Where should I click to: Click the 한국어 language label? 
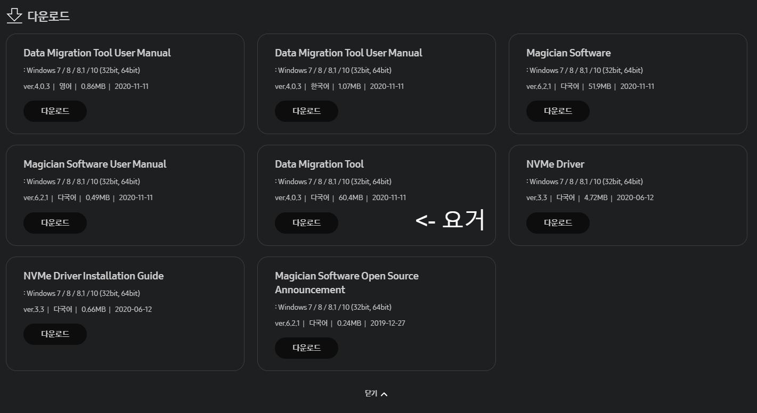click(x=320, y=86)
